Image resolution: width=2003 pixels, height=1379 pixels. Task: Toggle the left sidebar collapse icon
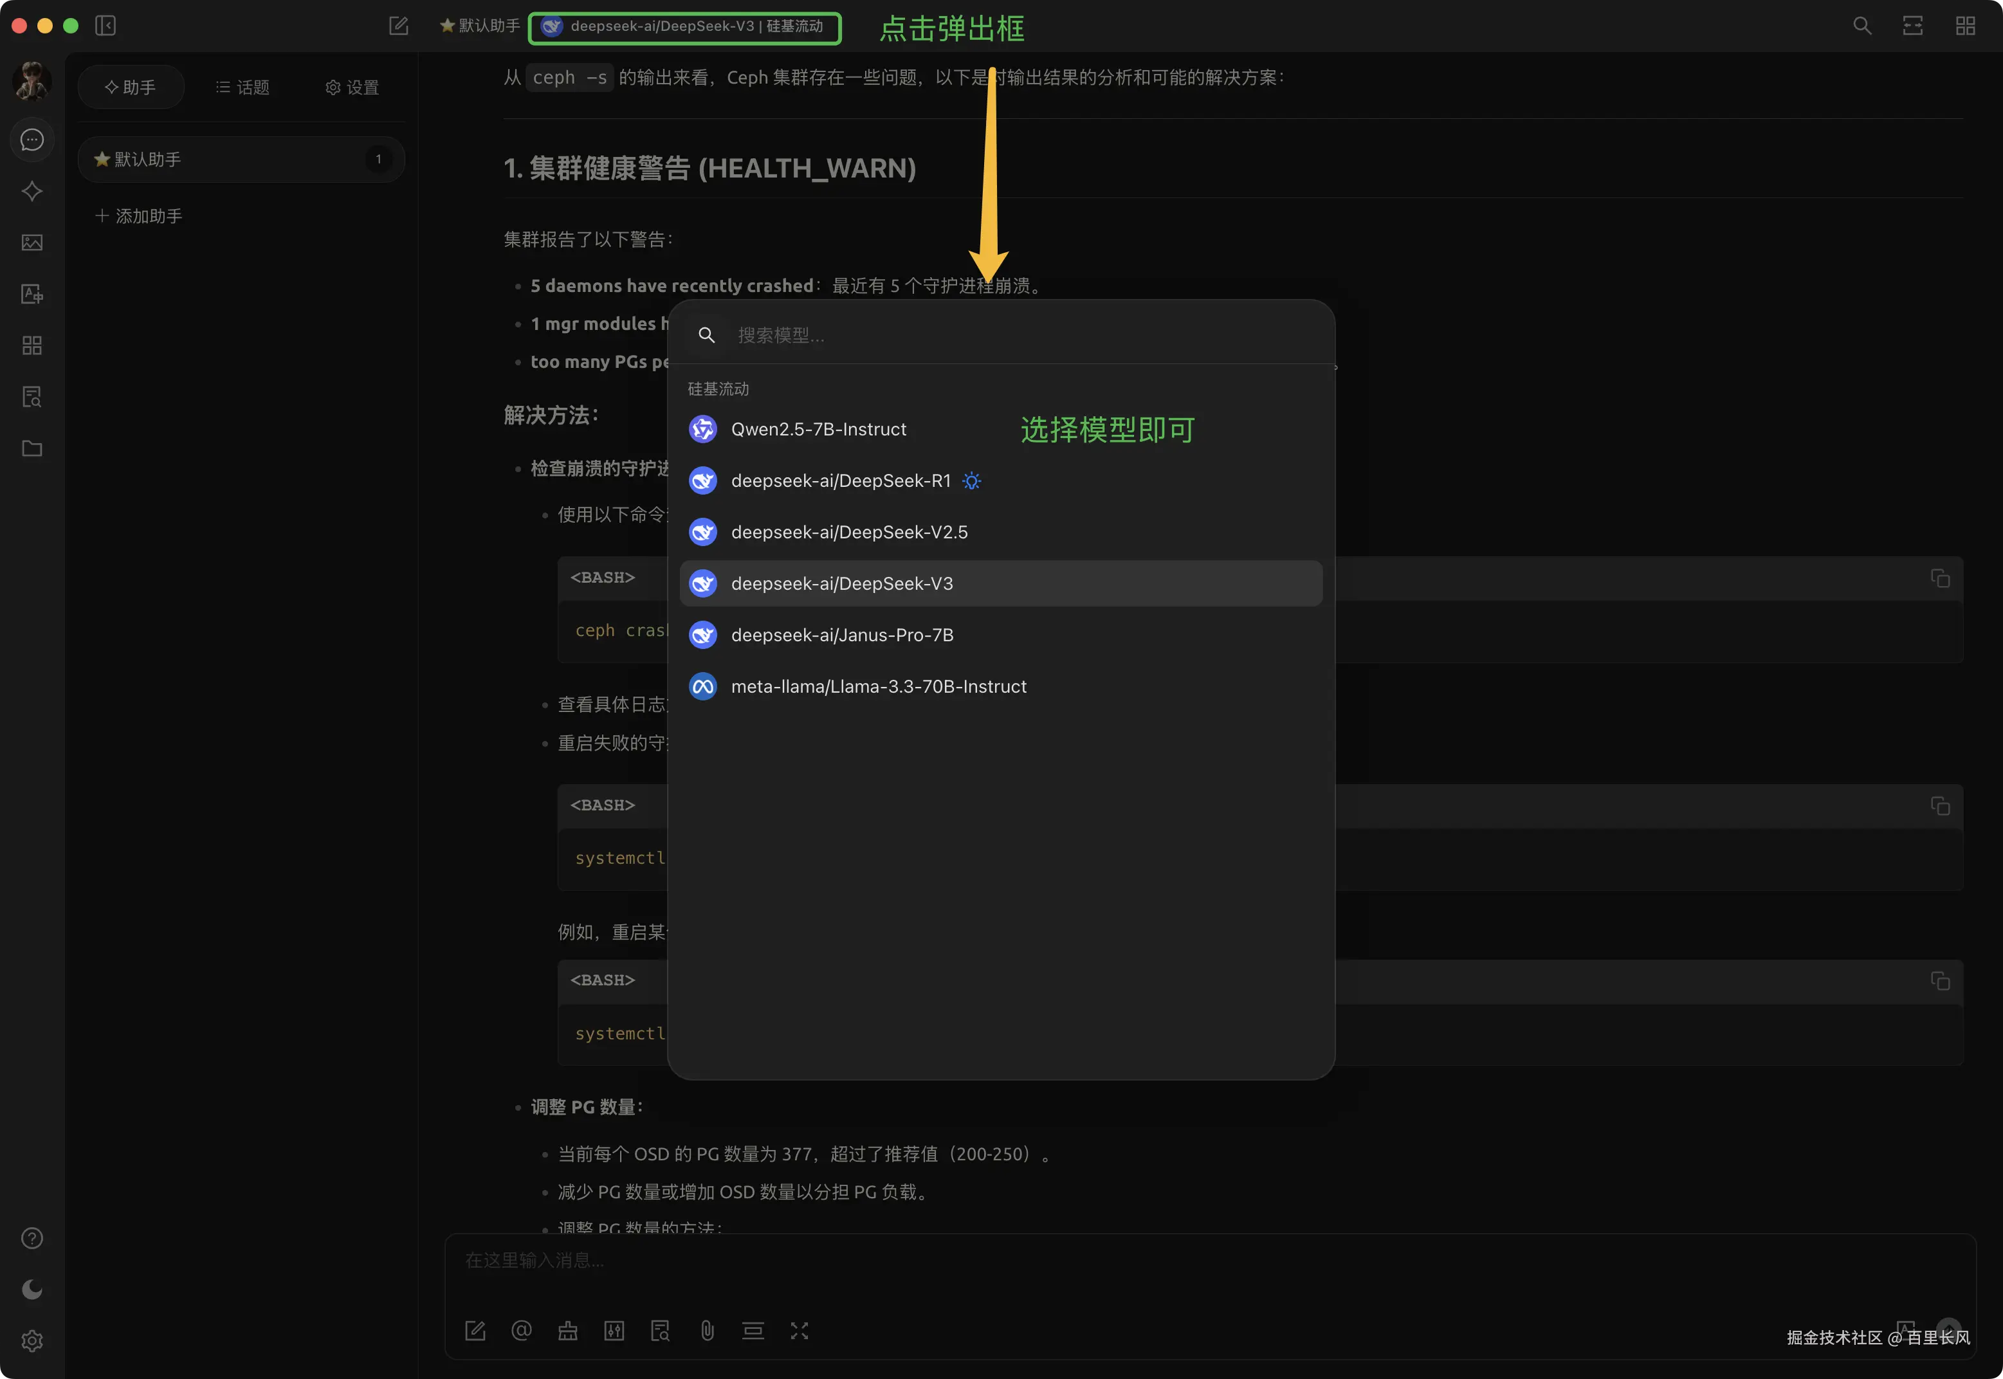pos(105,26)
